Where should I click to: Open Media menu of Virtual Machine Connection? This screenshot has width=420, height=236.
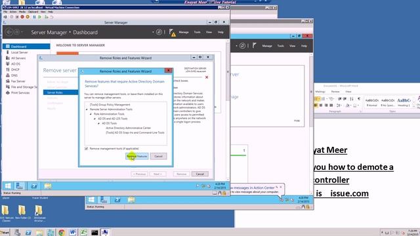22,12
